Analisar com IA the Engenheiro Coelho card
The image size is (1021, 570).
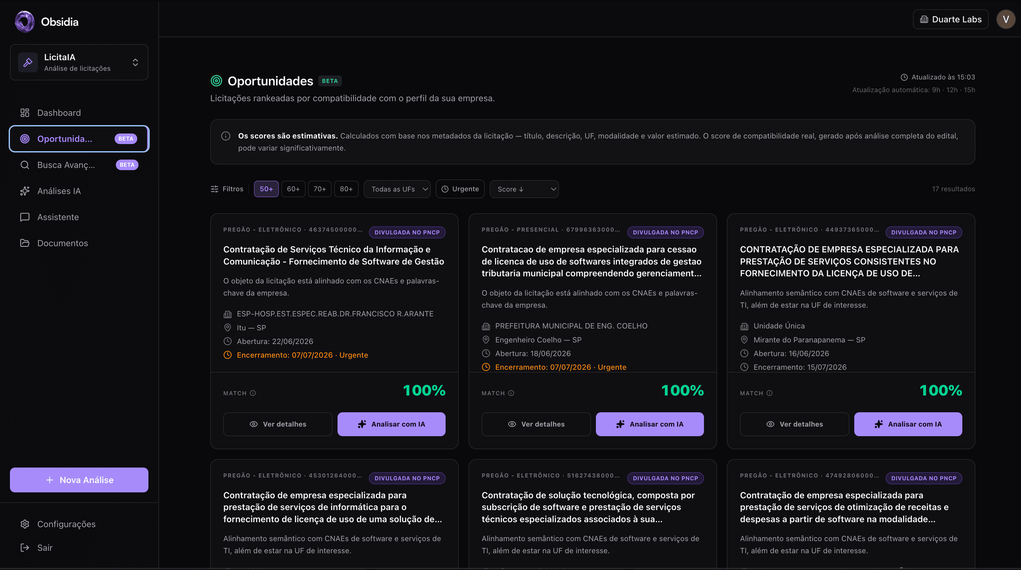click(650, 424)
